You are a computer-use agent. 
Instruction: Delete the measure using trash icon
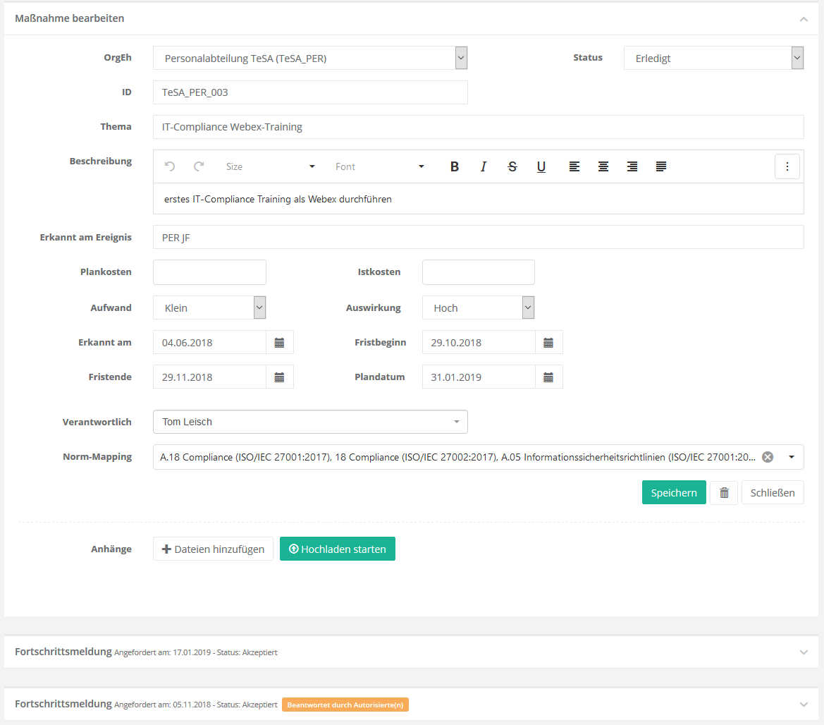tap(724, 493)
